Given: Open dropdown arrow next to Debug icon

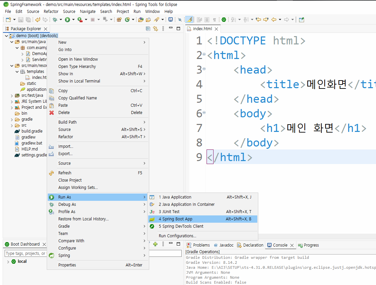Looking at the screenshot, I should pyautogui.click(x=61, y=20).
